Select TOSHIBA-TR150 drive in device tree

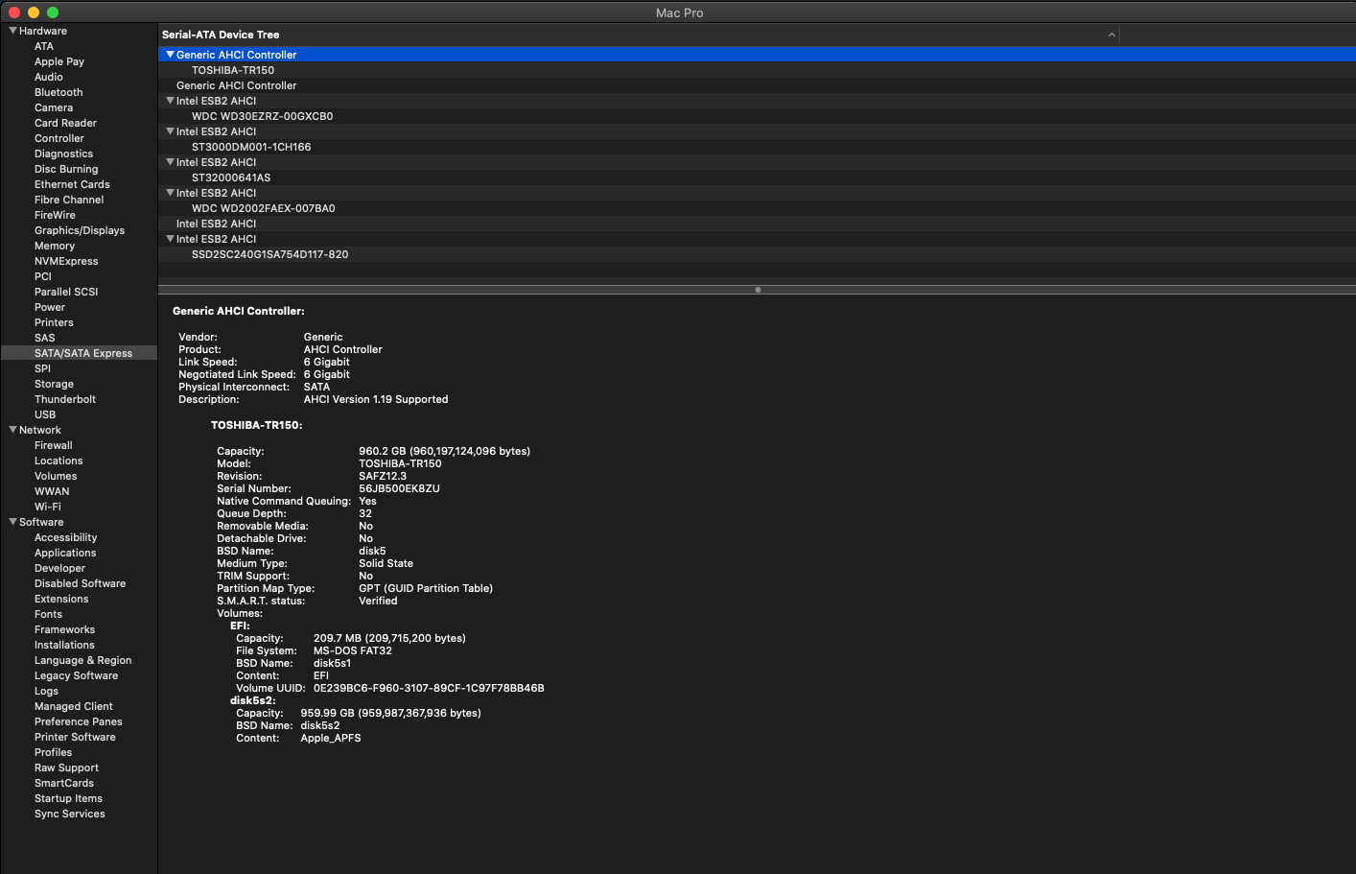pyautogui.click(x=233, y=70)
